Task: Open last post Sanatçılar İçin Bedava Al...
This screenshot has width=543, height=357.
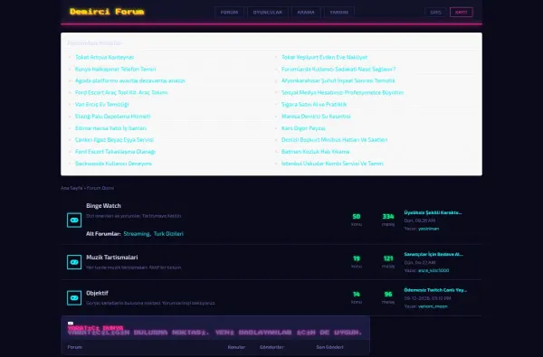Action: 433,254
